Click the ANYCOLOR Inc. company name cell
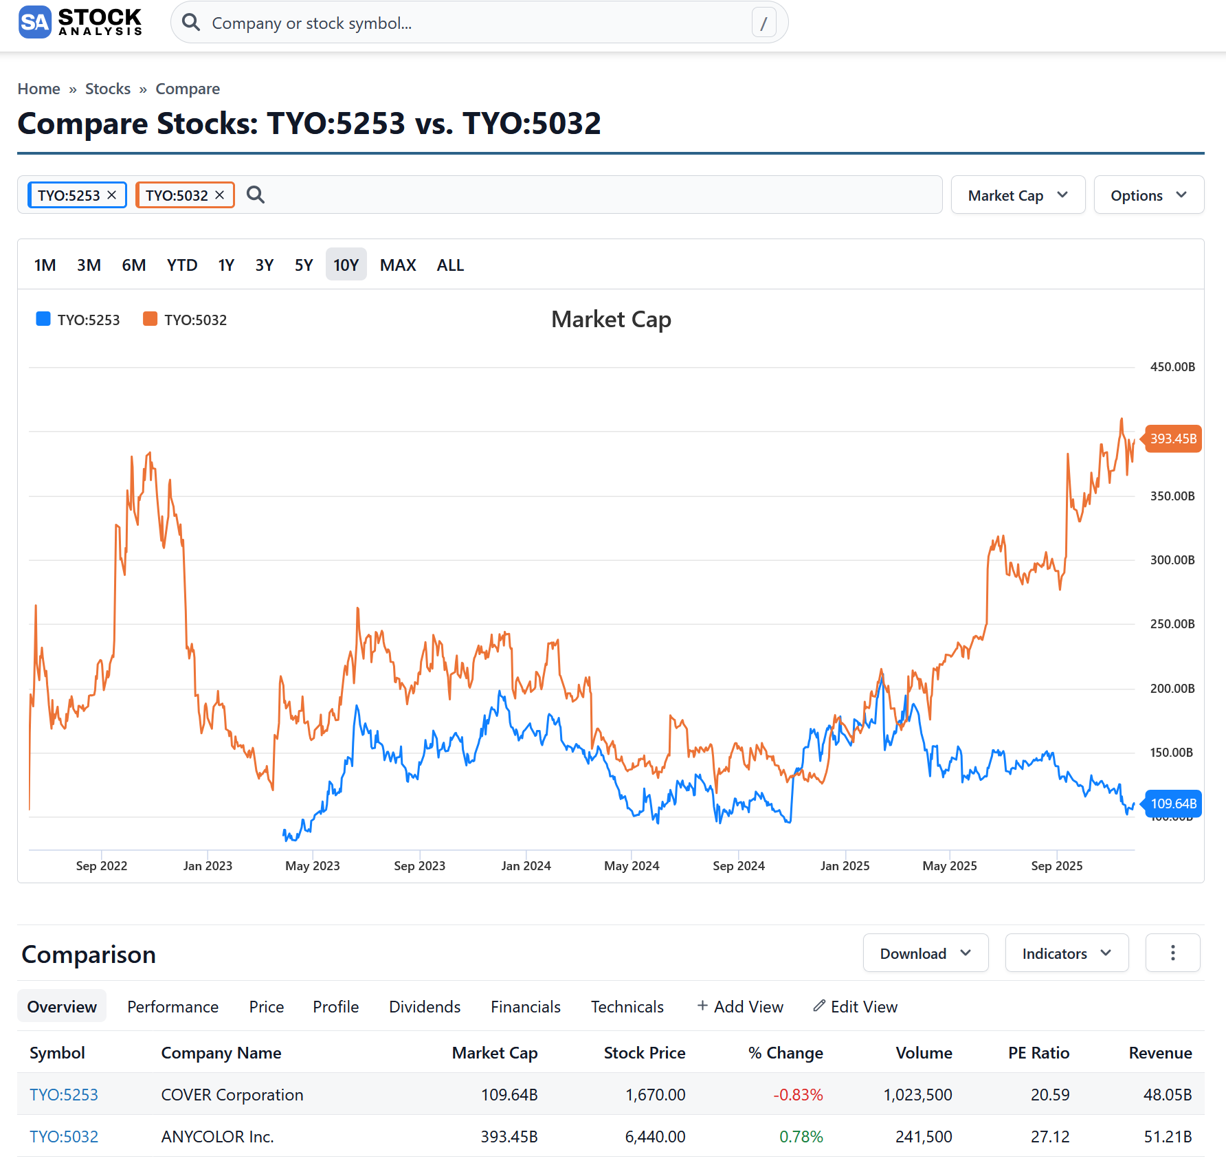Screen dimensions: 1226x1163 218,1136
